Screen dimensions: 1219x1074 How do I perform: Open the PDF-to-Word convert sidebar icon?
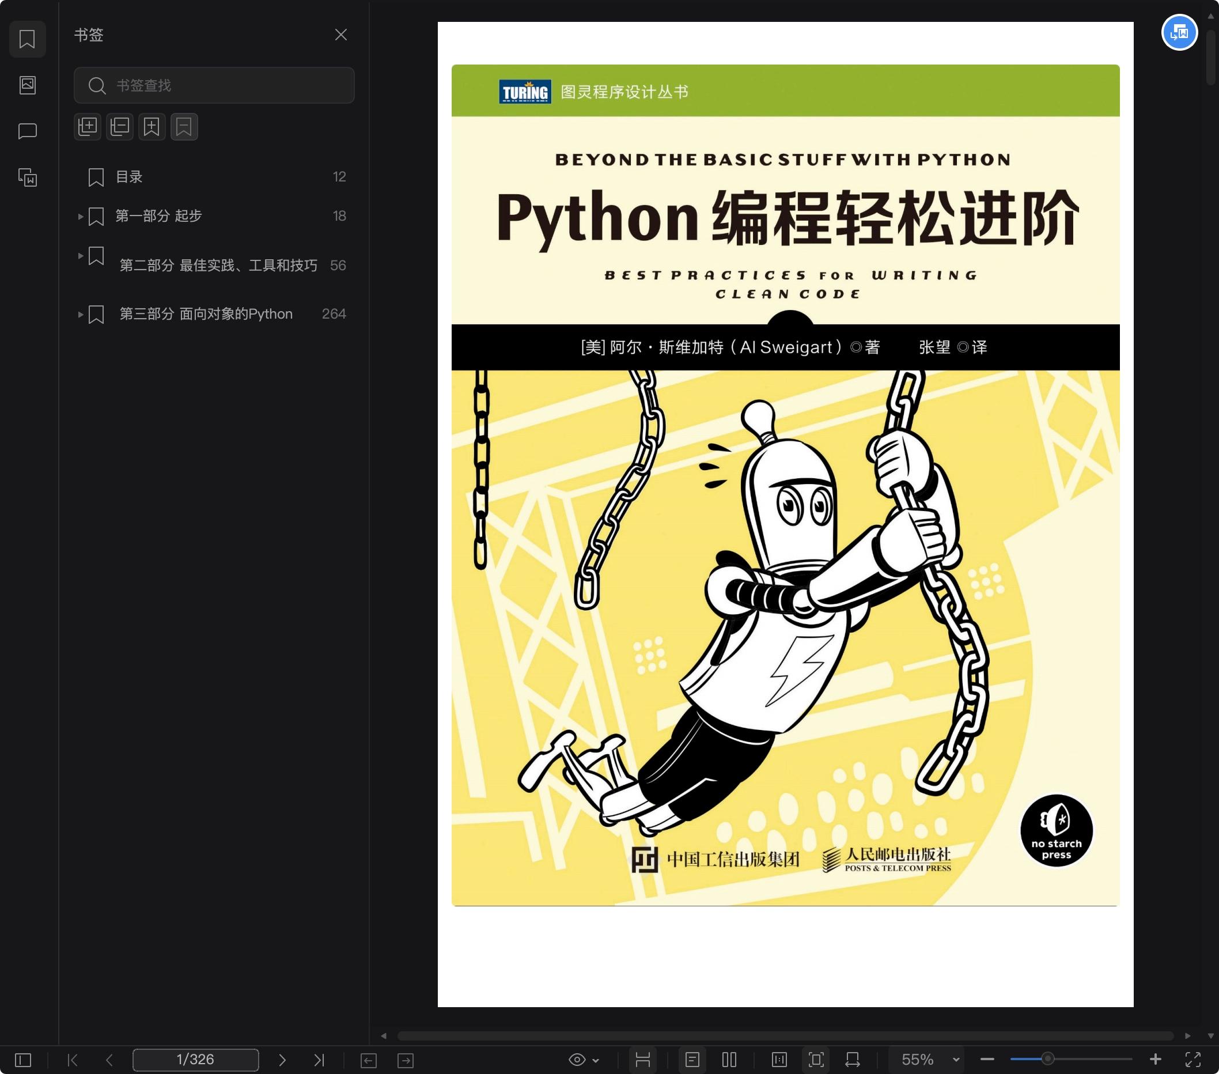(28, 177)
